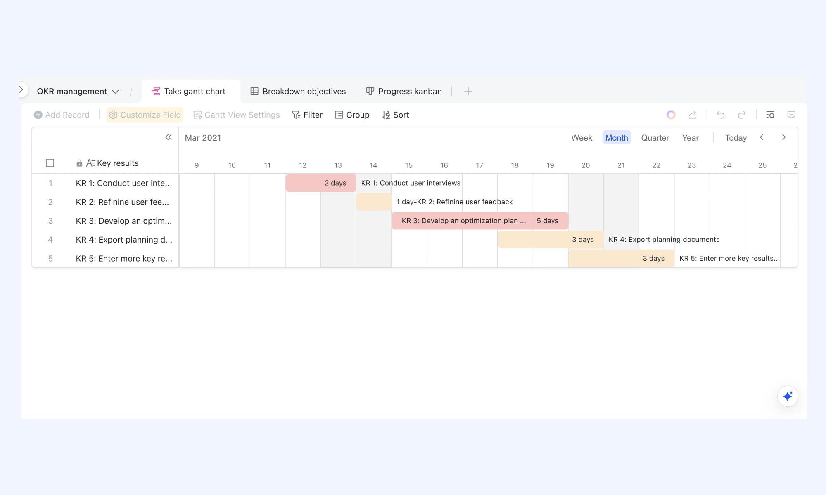Viewport: 826px width, 495px height.
Task: Switch the timescale to Week
Action: pos(582,138)
